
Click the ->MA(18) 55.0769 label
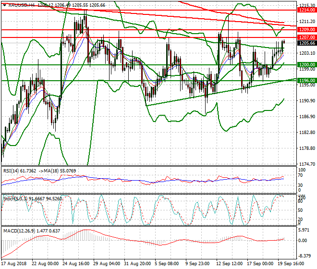pyautogui.click(x=57, y=171)
